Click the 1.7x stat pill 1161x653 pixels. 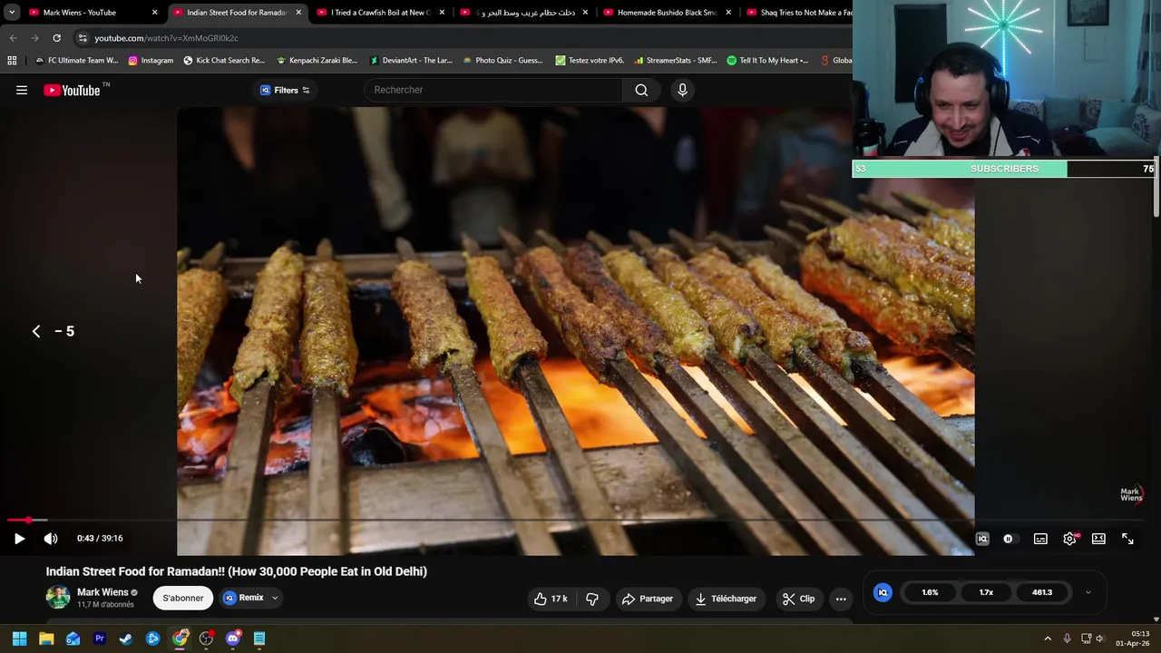click(986, 592)
